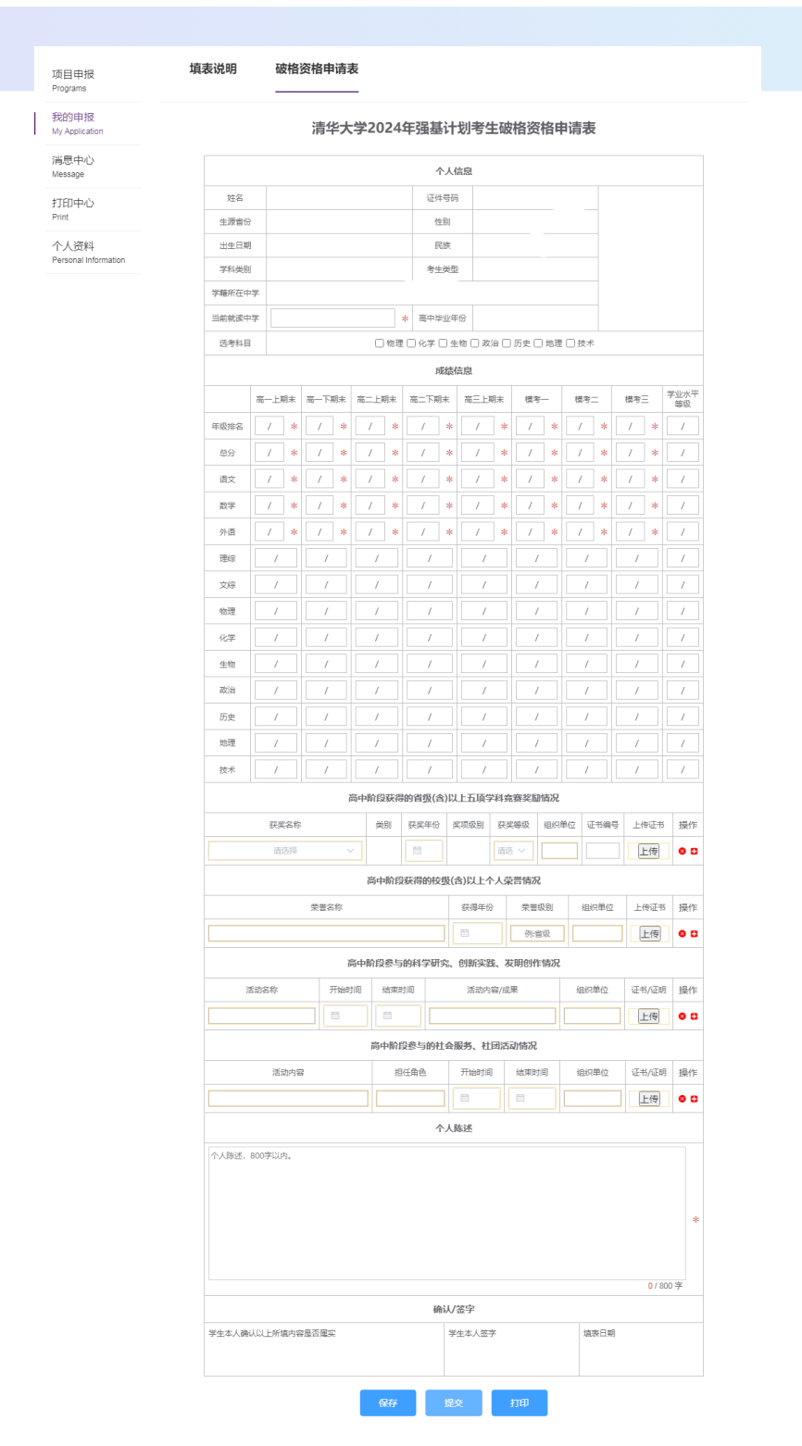The height and width of the screenshot is (1446, 802).
Task: Switch to the 填表说明 tab
Action: point(213,69)
